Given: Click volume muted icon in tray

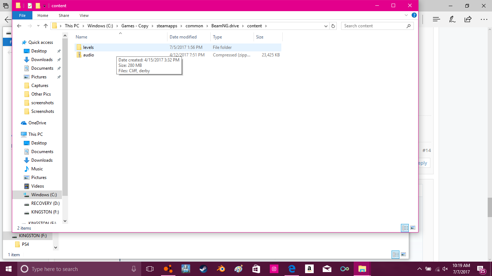Looking at the screenshot, I should [x=445, y=269].
